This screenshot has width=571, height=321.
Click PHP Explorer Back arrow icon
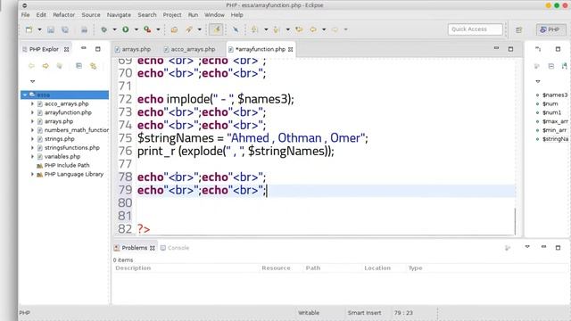pyautogui.click(x=31, y=66)
